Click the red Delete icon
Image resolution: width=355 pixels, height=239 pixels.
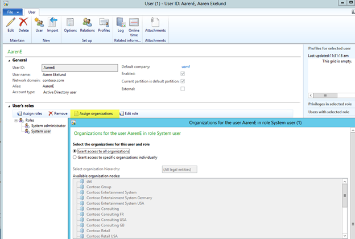coord(23,23)
